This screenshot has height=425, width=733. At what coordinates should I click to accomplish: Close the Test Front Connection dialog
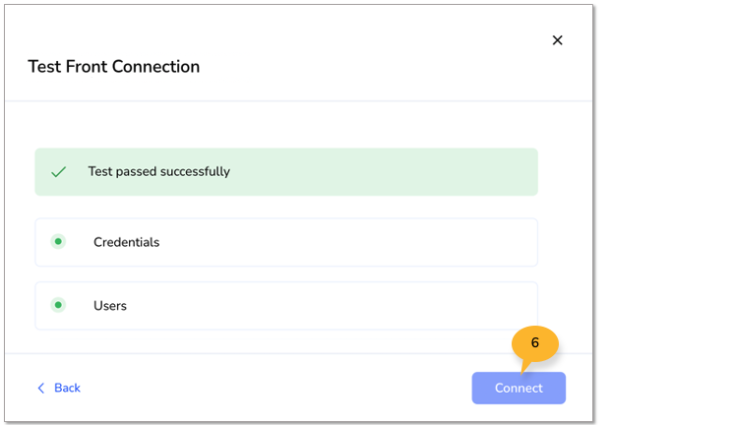coord(557,40)
